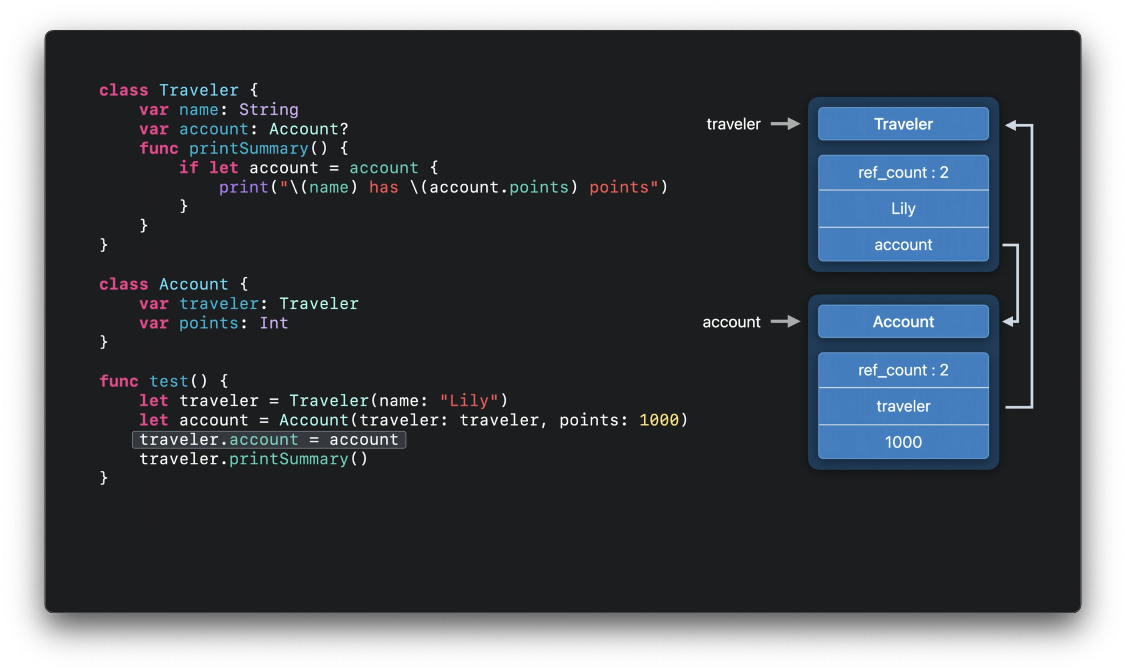Click the Account header box in diagram
The width and height of the screenshot is (1126, 672).
[903, 322]
